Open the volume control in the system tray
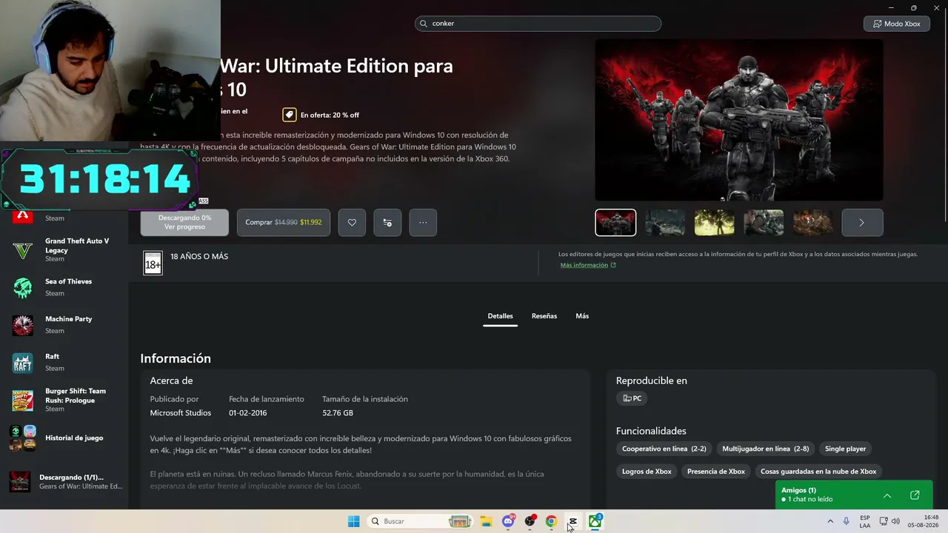Image resolution: width=948 pixels, height=533 pixels. (895, 521)
